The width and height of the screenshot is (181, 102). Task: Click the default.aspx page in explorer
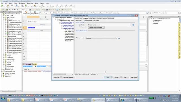coord(10,66)
